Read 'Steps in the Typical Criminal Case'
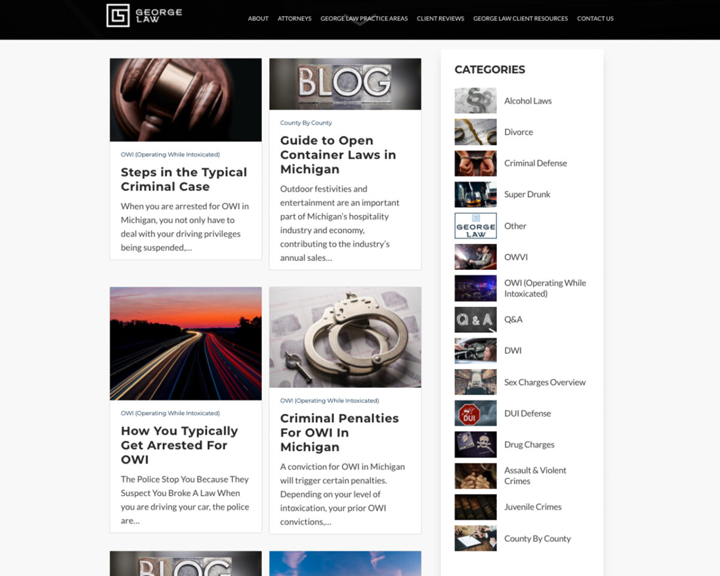 [x=184, y=179]
